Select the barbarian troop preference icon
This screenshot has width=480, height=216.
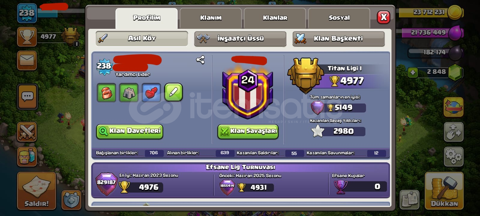click(x=106, y=92)
